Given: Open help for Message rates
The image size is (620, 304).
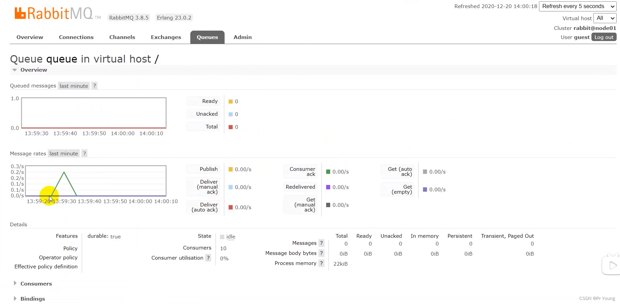Looking at the screenshot, I should 84,153.
